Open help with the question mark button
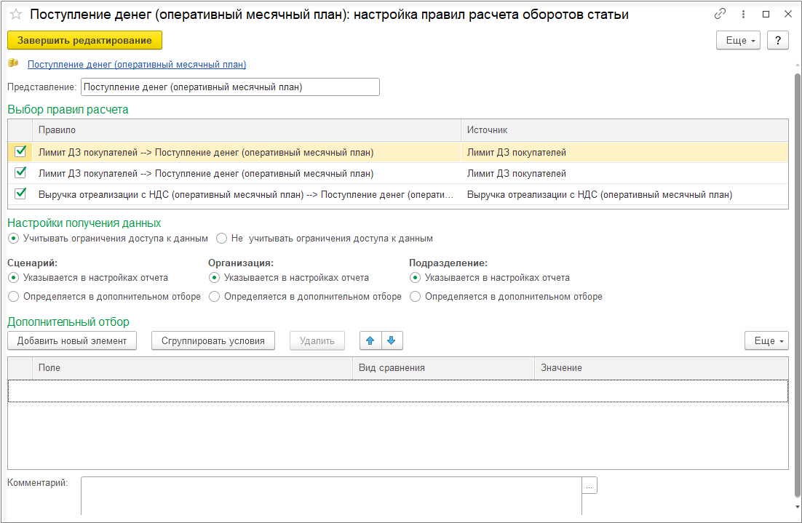 point(778,40)
